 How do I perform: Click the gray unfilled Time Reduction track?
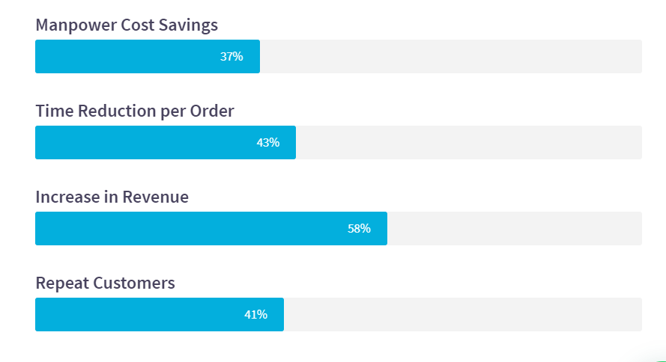tap(468, 142)
